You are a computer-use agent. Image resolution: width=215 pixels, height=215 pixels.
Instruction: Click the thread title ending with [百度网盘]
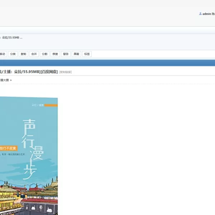29,72
